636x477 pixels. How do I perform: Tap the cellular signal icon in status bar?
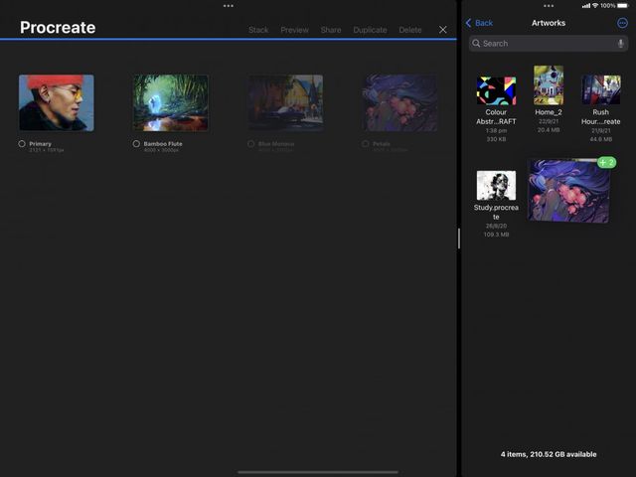(x=586, y=6)
